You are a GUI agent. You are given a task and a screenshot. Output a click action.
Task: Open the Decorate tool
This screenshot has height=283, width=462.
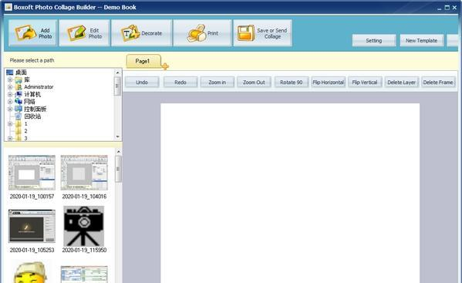coord(141,33)
